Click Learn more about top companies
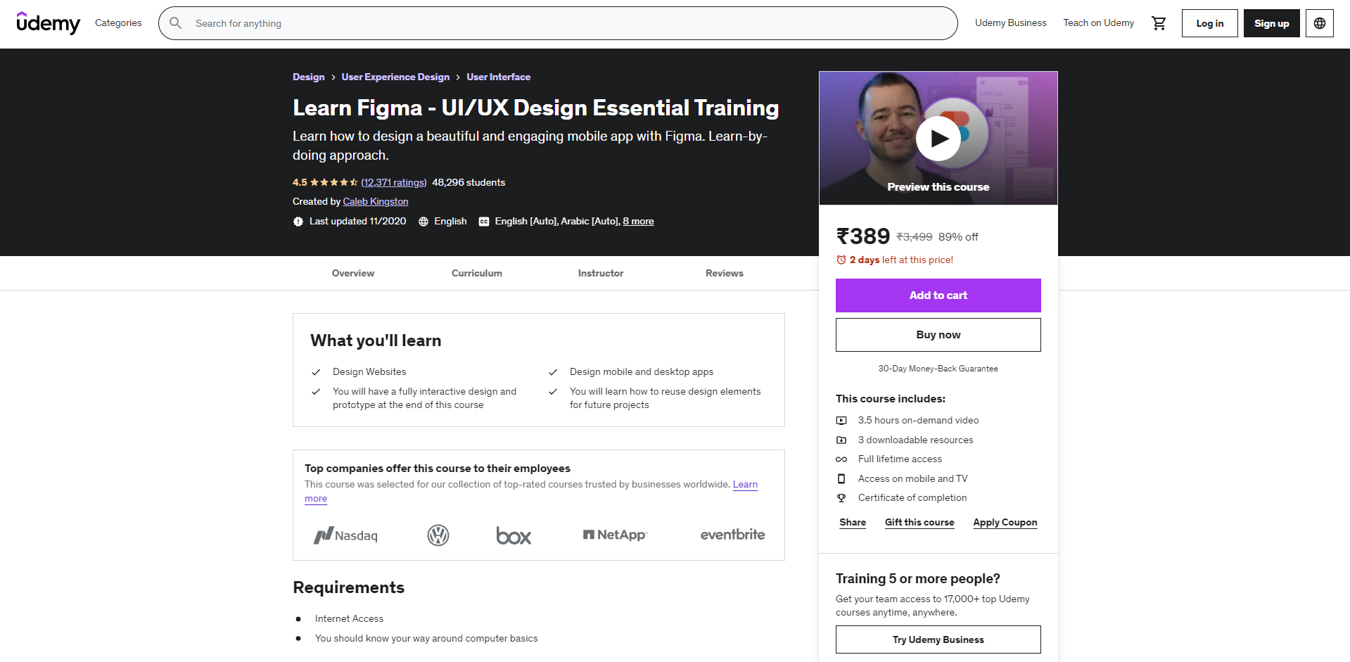Image resolution: width=1350 pixels, height=662 pixels. tap(745, 485)
